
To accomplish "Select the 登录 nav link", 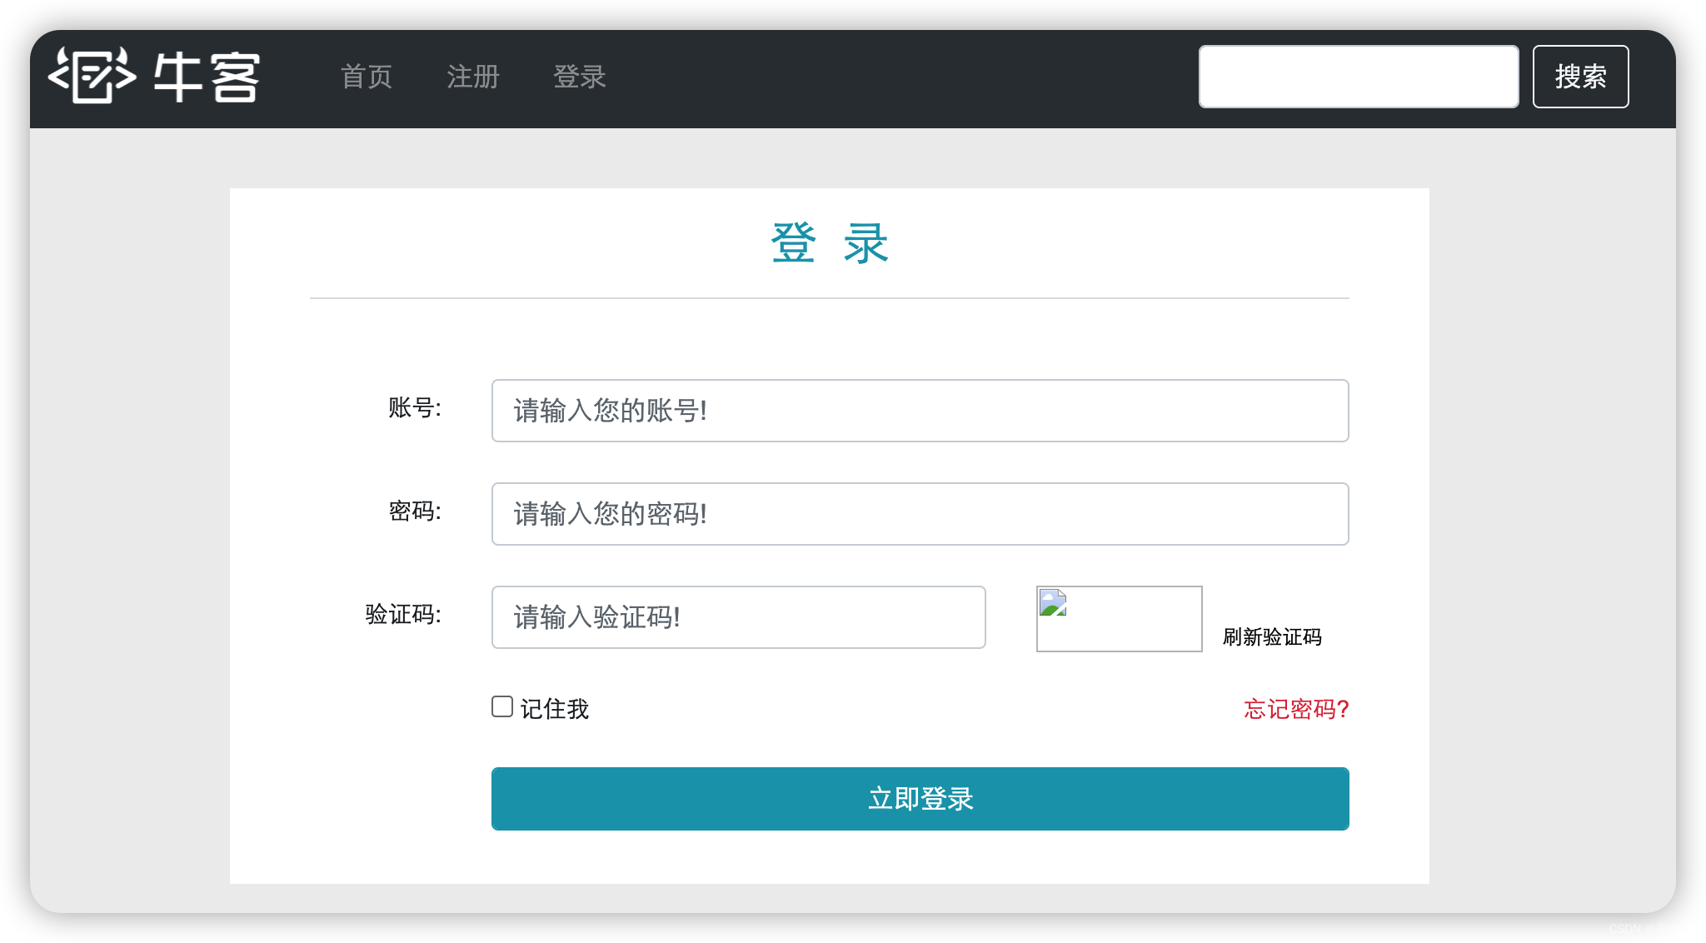I will tap(580, 77).
